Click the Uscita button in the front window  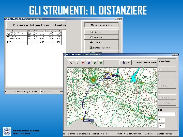click(167, 103)
